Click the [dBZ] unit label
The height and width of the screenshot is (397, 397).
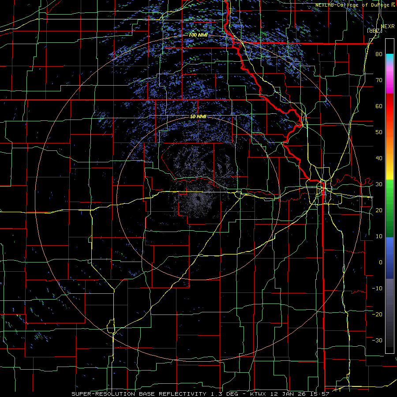[375, 30]
